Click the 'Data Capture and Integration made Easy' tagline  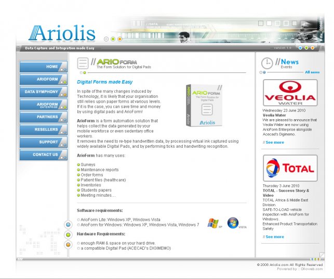click(60, 48)
